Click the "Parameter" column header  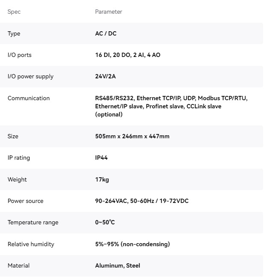(x=108, y=12)
